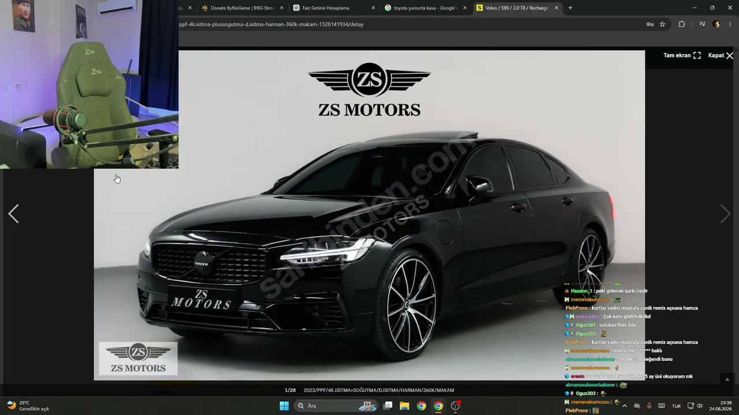Open the saved passwords key icon
The height and width of the screenshot is (415, 739).
point(650,24)
